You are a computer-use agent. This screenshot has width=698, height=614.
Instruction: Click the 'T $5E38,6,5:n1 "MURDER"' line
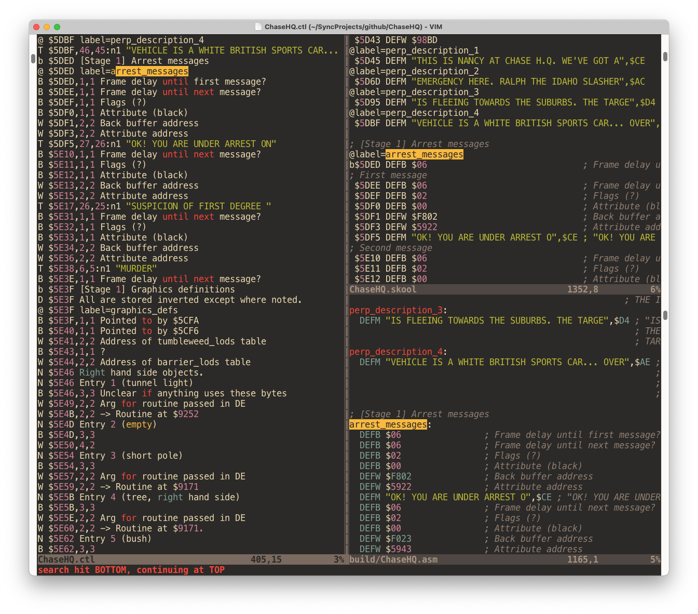(x=98, y=269)
